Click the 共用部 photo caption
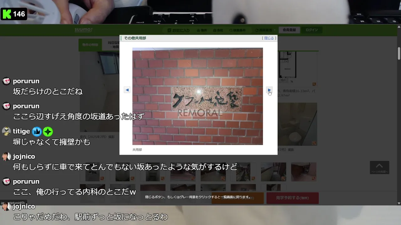Screen dimensions: 401x225 137,150
